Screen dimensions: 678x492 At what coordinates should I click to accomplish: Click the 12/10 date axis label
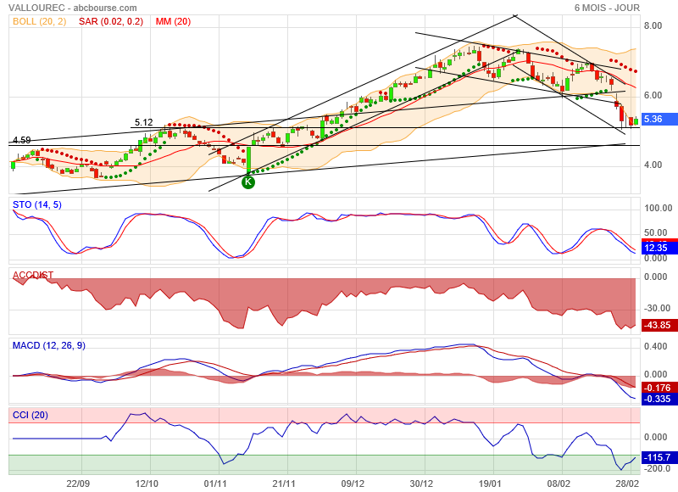tap(147, 484)
